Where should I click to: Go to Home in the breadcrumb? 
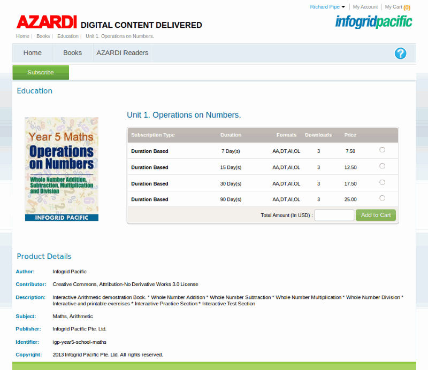point(22,36)
